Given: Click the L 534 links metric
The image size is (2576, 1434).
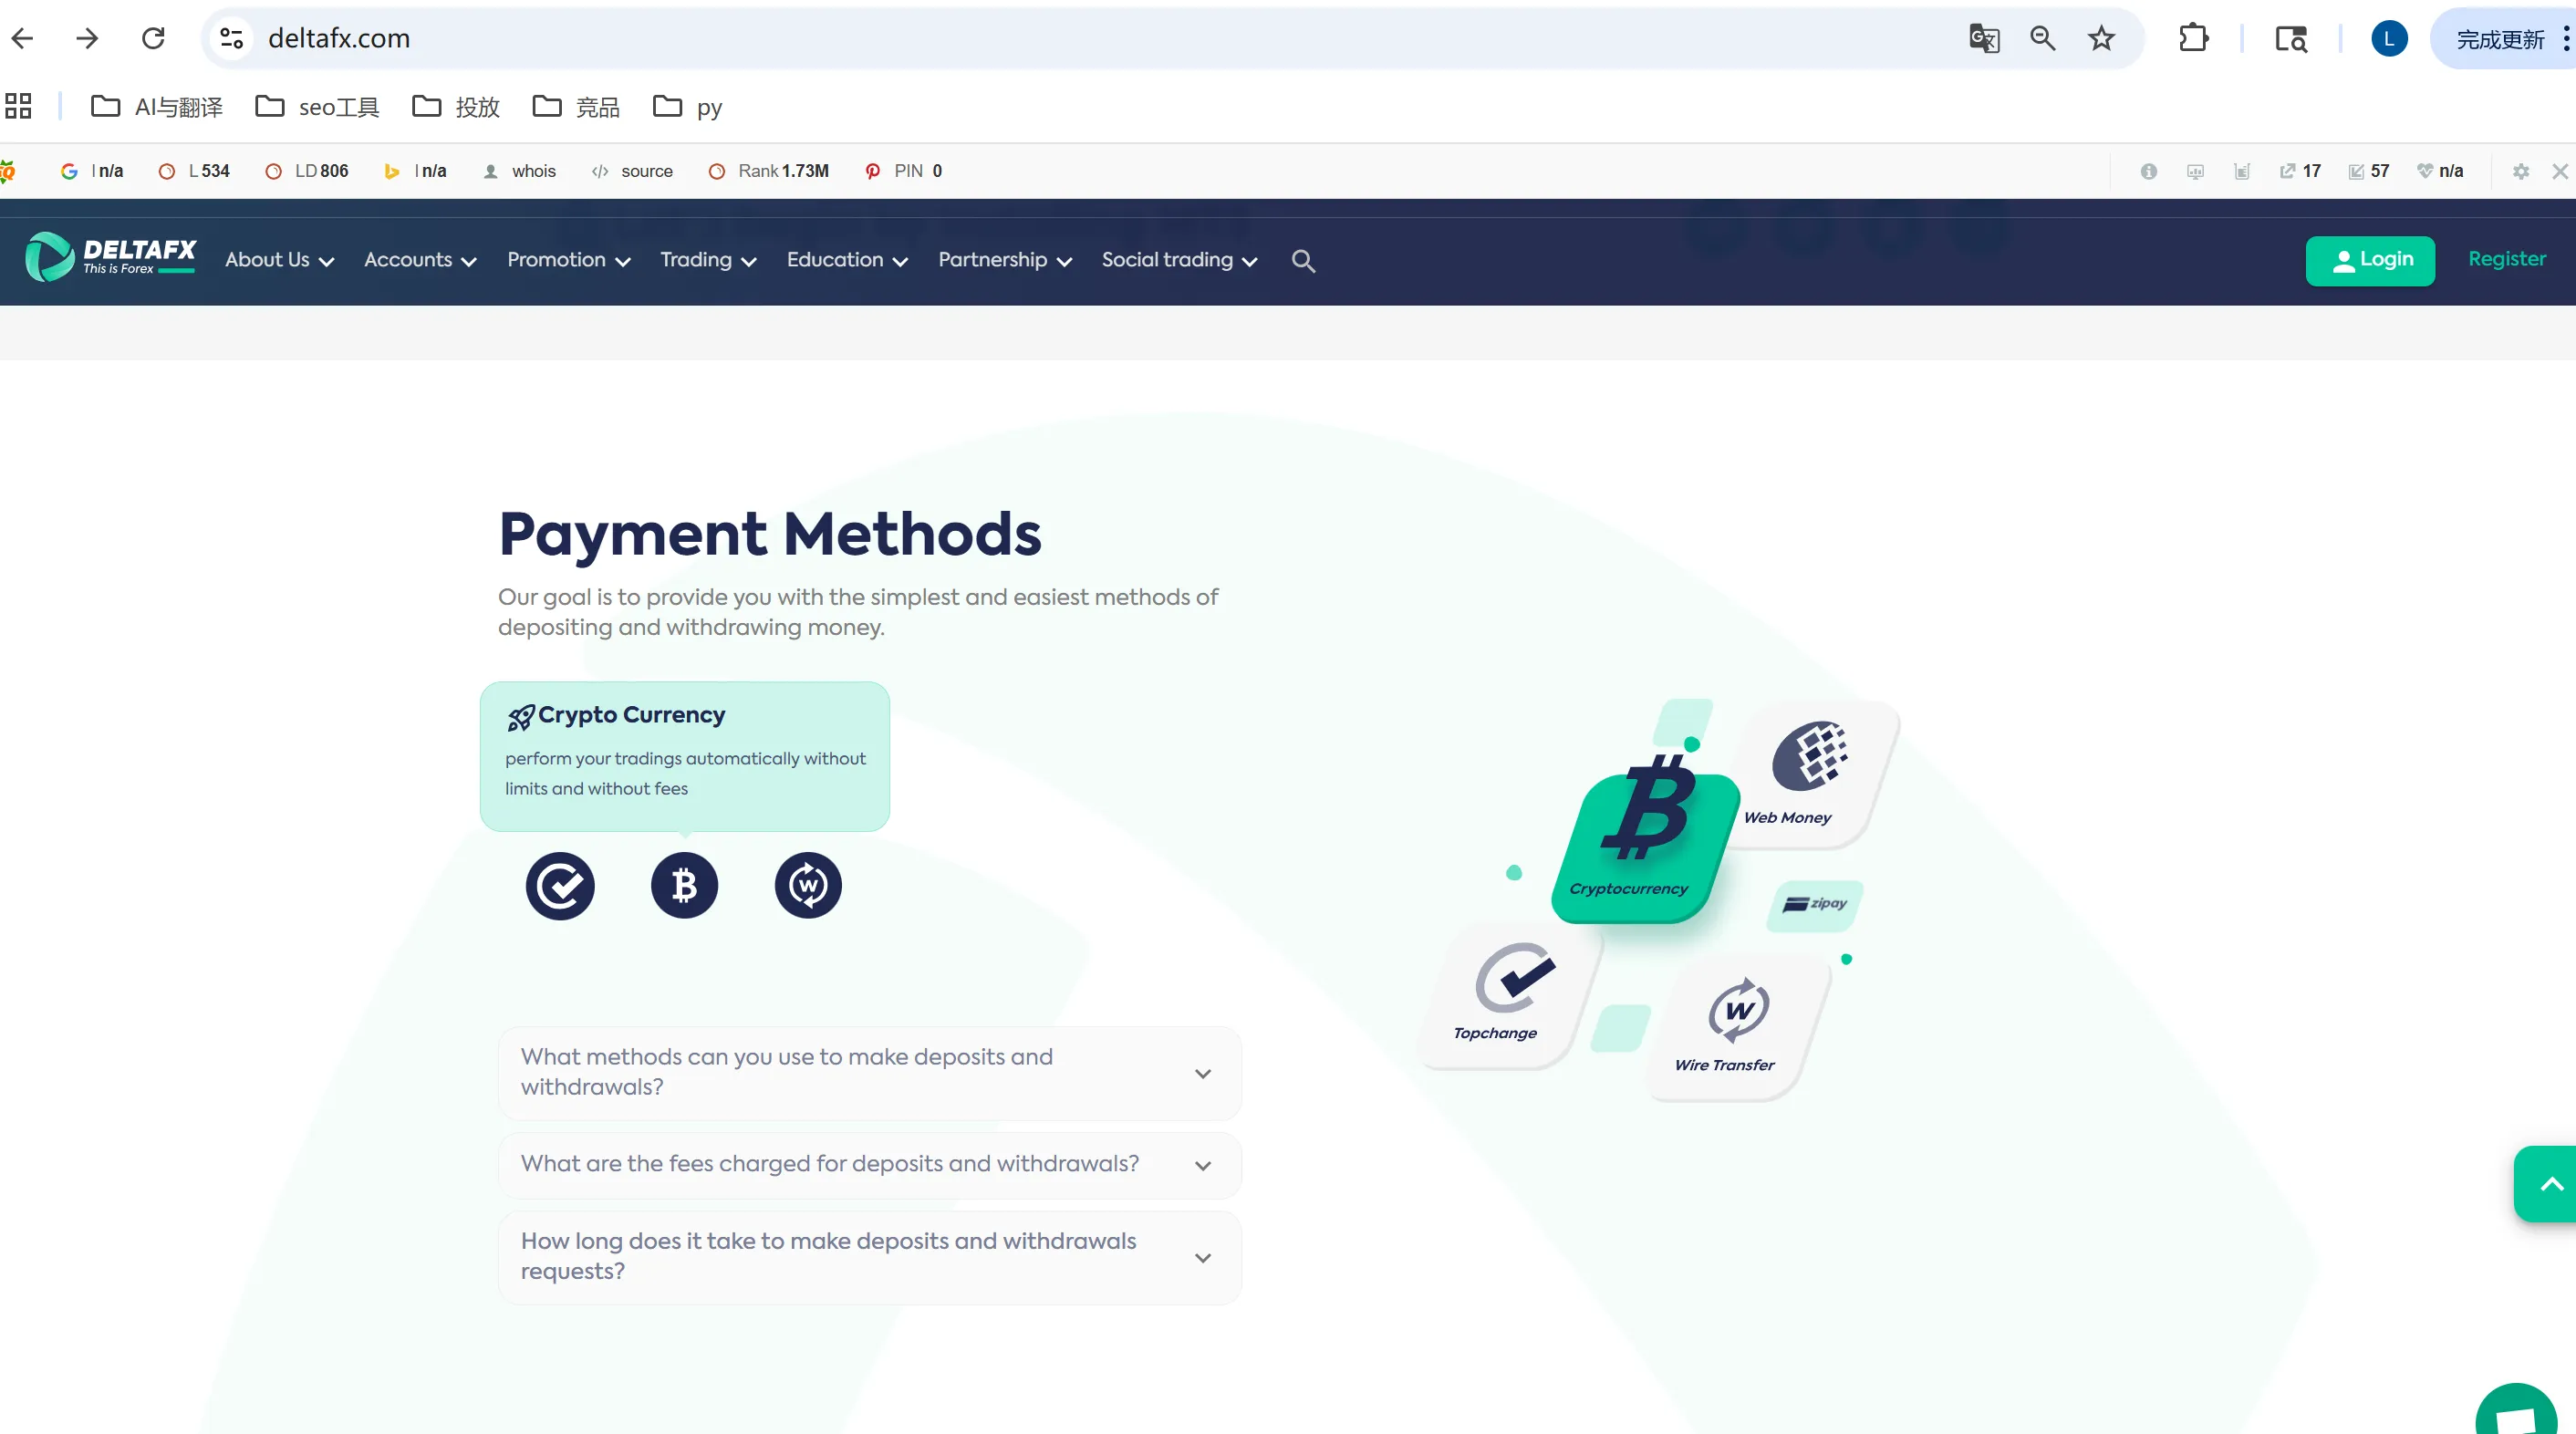Looking at the screenshot, I should point(194,171).
